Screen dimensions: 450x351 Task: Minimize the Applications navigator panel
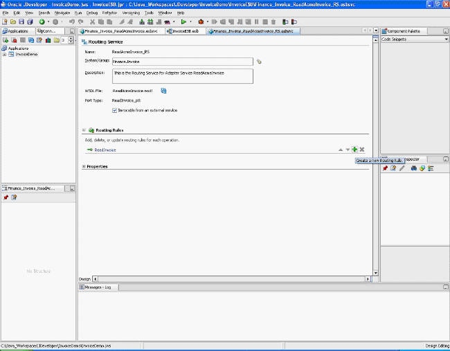coord(72,31)
